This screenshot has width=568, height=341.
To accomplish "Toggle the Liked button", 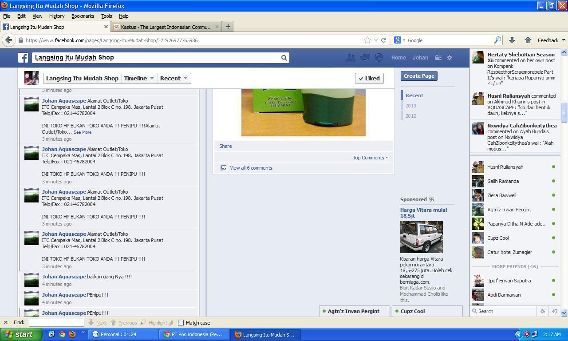I will point(369,78).
